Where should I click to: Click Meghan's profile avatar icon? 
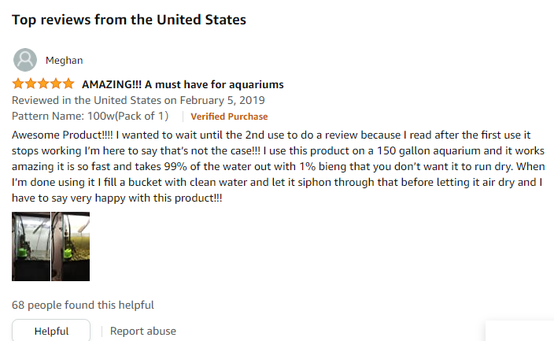pyautogui.click(x=25, y=60)
